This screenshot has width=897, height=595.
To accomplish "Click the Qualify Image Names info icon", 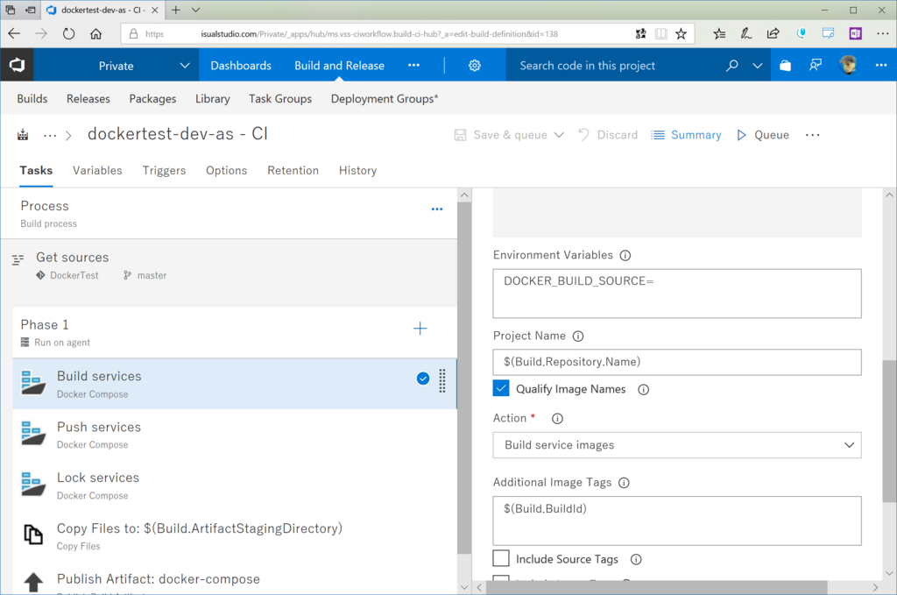I will coord(644,390).
